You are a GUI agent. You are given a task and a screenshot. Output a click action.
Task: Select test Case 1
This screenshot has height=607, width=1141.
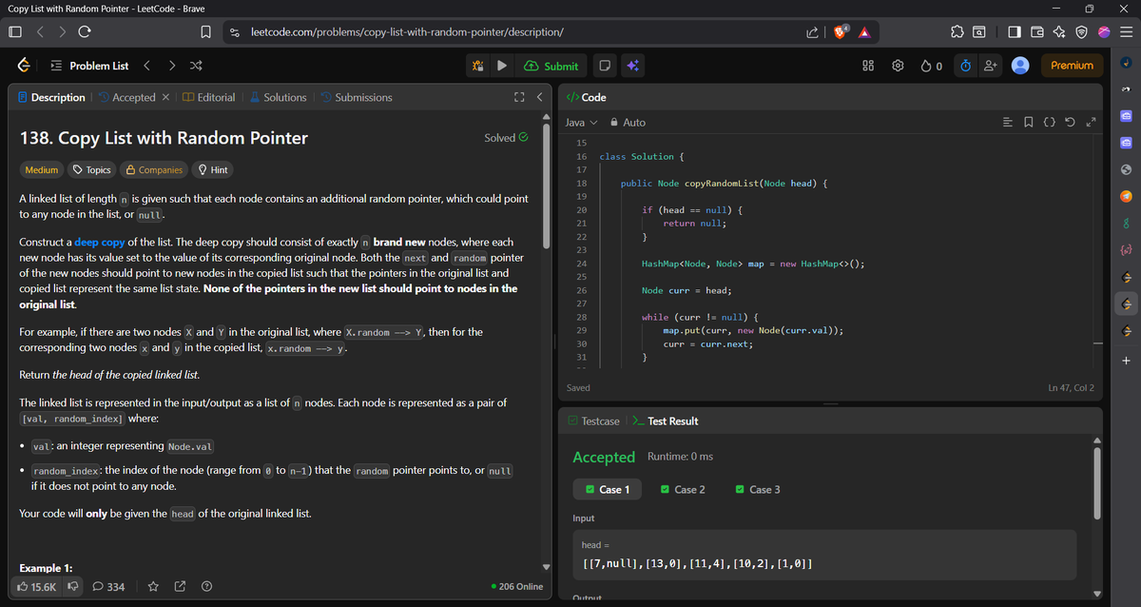point(608,490)
